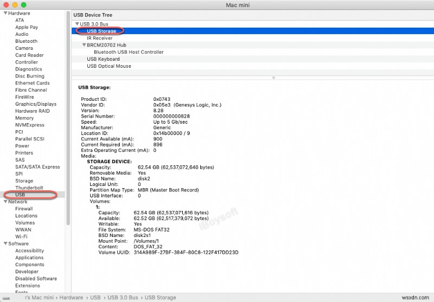Open Wi-Fi under Network

pos(21,236)
